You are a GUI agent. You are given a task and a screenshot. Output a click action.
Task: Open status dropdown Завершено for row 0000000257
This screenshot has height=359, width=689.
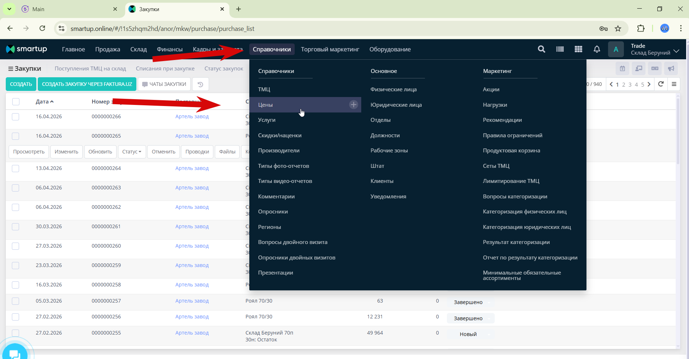[471, 302]
